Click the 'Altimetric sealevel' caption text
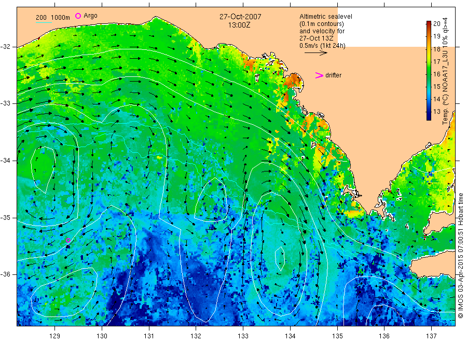The width and height of the screenshot is (467, 343). click(x=326, y=17)
